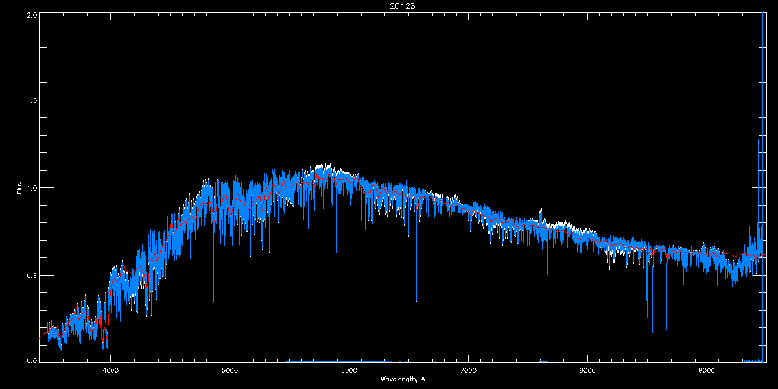Screen dimensions: 778x389
Task: Click the 'Wavelength, A' axis label
Action: pyautogui.click(x=403, y=379)
